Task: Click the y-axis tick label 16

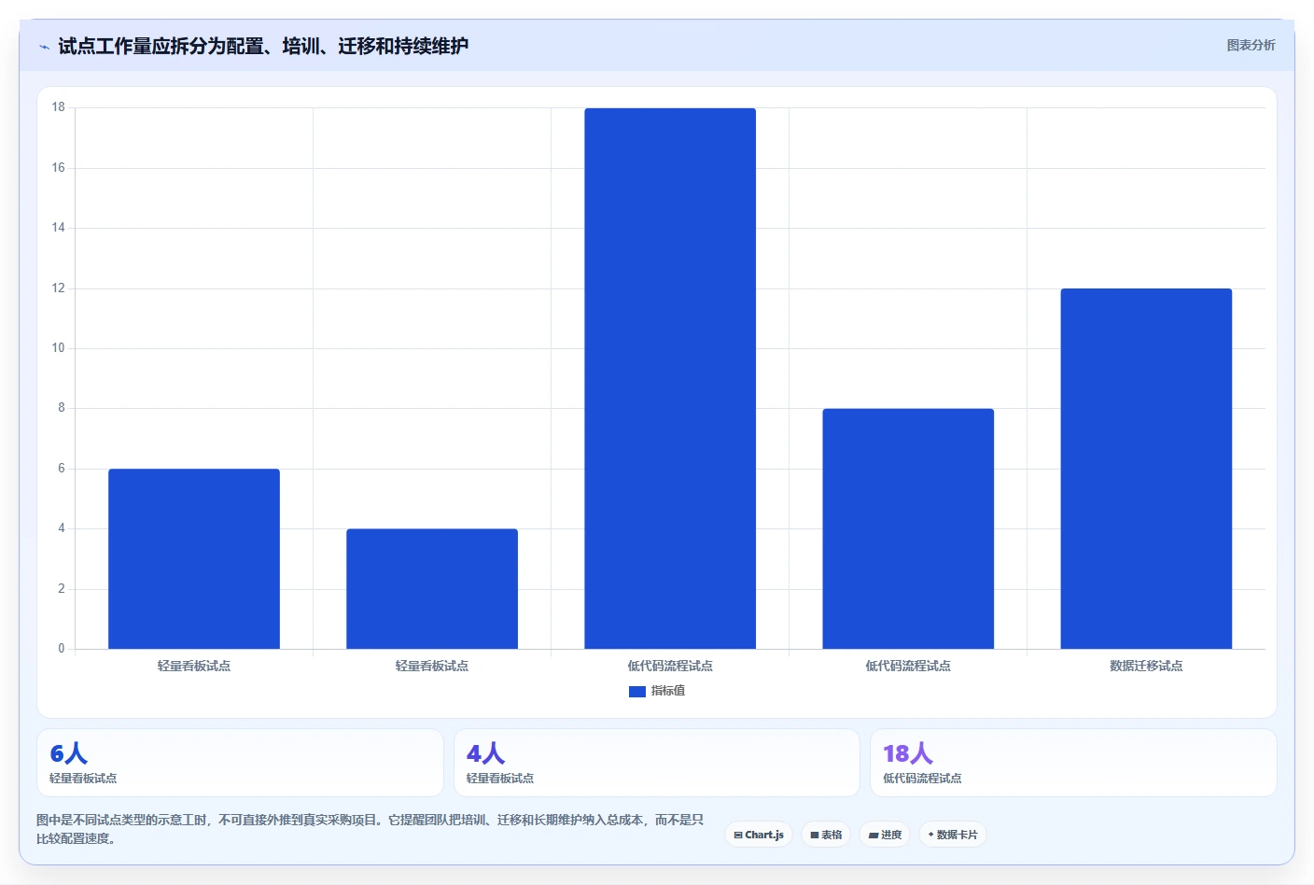Action: (59, 168)
